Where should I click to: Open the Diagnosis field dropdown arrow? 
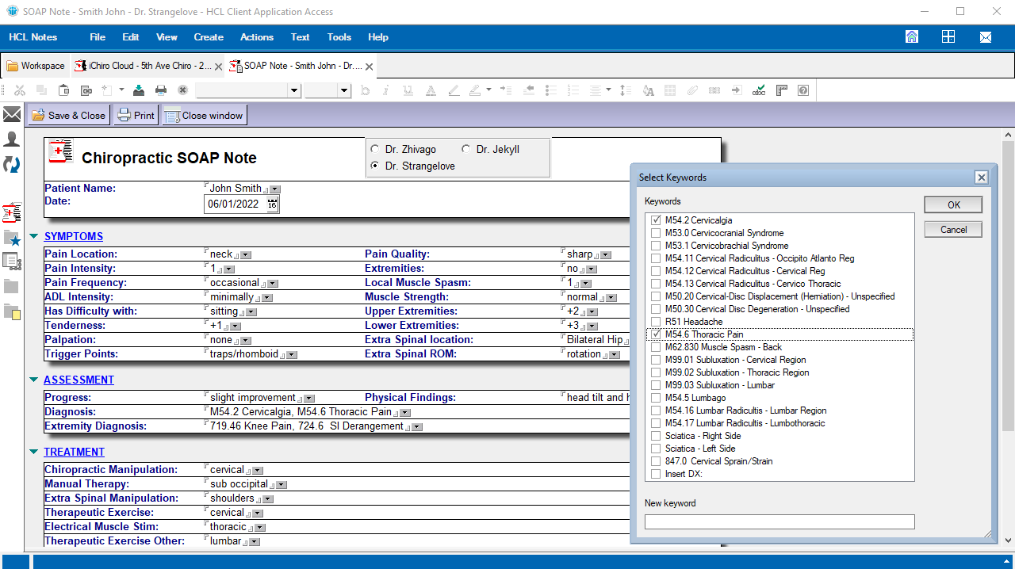(405, 413)
